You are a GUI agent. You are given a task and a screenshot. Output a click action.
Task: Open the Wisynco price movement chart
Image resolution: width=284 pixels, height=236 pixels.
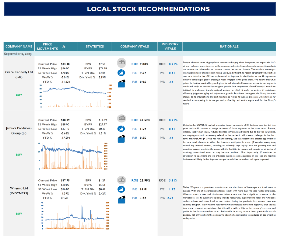click(75, 216)
